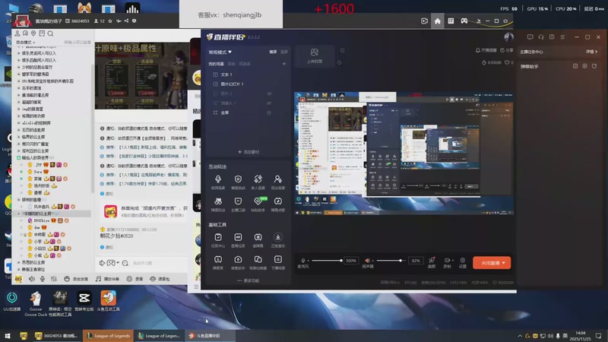Open the download music icon in basic tools
Image resolution: width=608 pixels, height=342 pixels.
coord(277,237)
